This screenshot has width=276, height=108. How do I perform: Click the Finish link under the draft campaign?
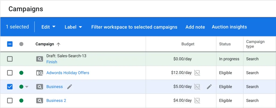(52, 62)
